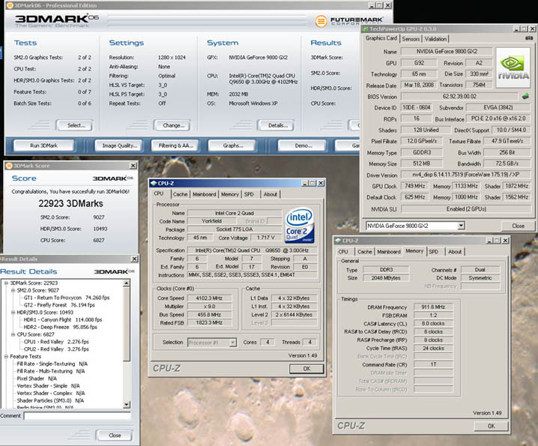Viewport: 538px width, 446px height.
Task: Click the Rated FSB value 1823.3 MHz
Action: click(209, 323)
